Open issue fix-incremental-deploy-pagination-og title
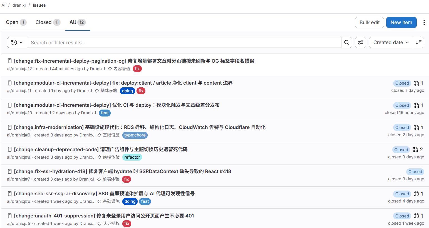Image resolution: width=429 pixels, height=228 pixels. click(134, 61)
